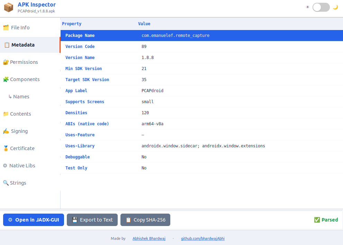Click the Signing writing hand icon
This screenshot has height=245, width=343.
point(6,131)
